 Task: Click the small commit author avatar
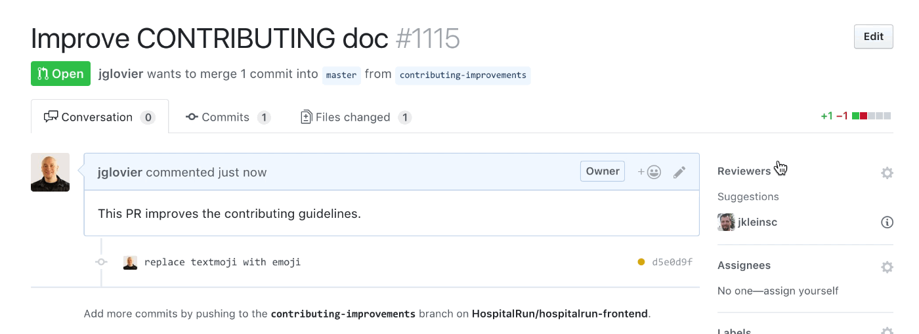130,262
